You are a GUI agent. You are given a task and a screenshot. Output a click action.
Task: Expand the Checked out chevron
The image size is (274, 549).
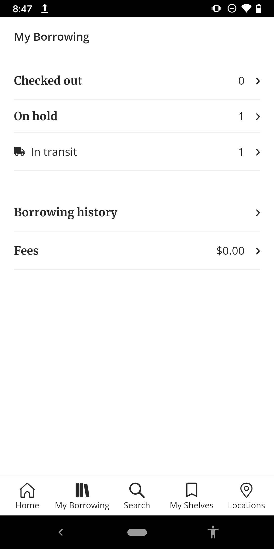pos(258,81)
